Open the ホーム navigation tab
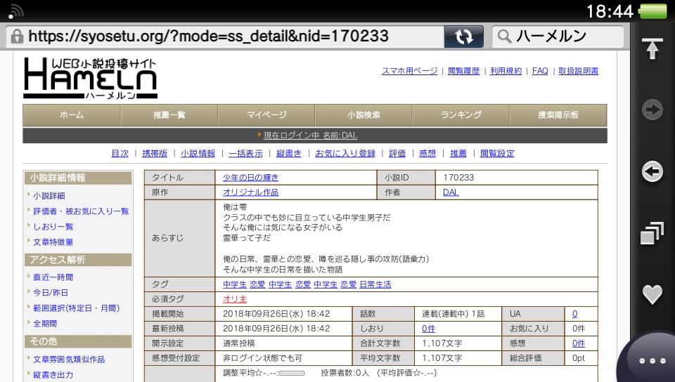 pyautogui.click(x=71, y=115)
